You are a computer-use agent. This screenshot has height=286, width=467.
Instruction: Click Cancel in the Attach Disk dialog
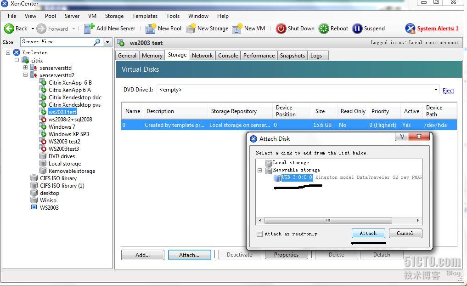pyautogui.click(x=405, y=233)
